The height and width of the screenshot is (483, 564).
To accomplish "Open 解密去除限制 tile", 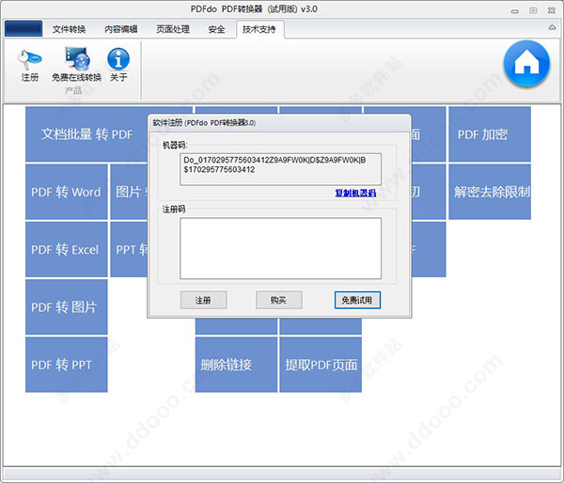I will pyautogui.click(x=490, y=192).
